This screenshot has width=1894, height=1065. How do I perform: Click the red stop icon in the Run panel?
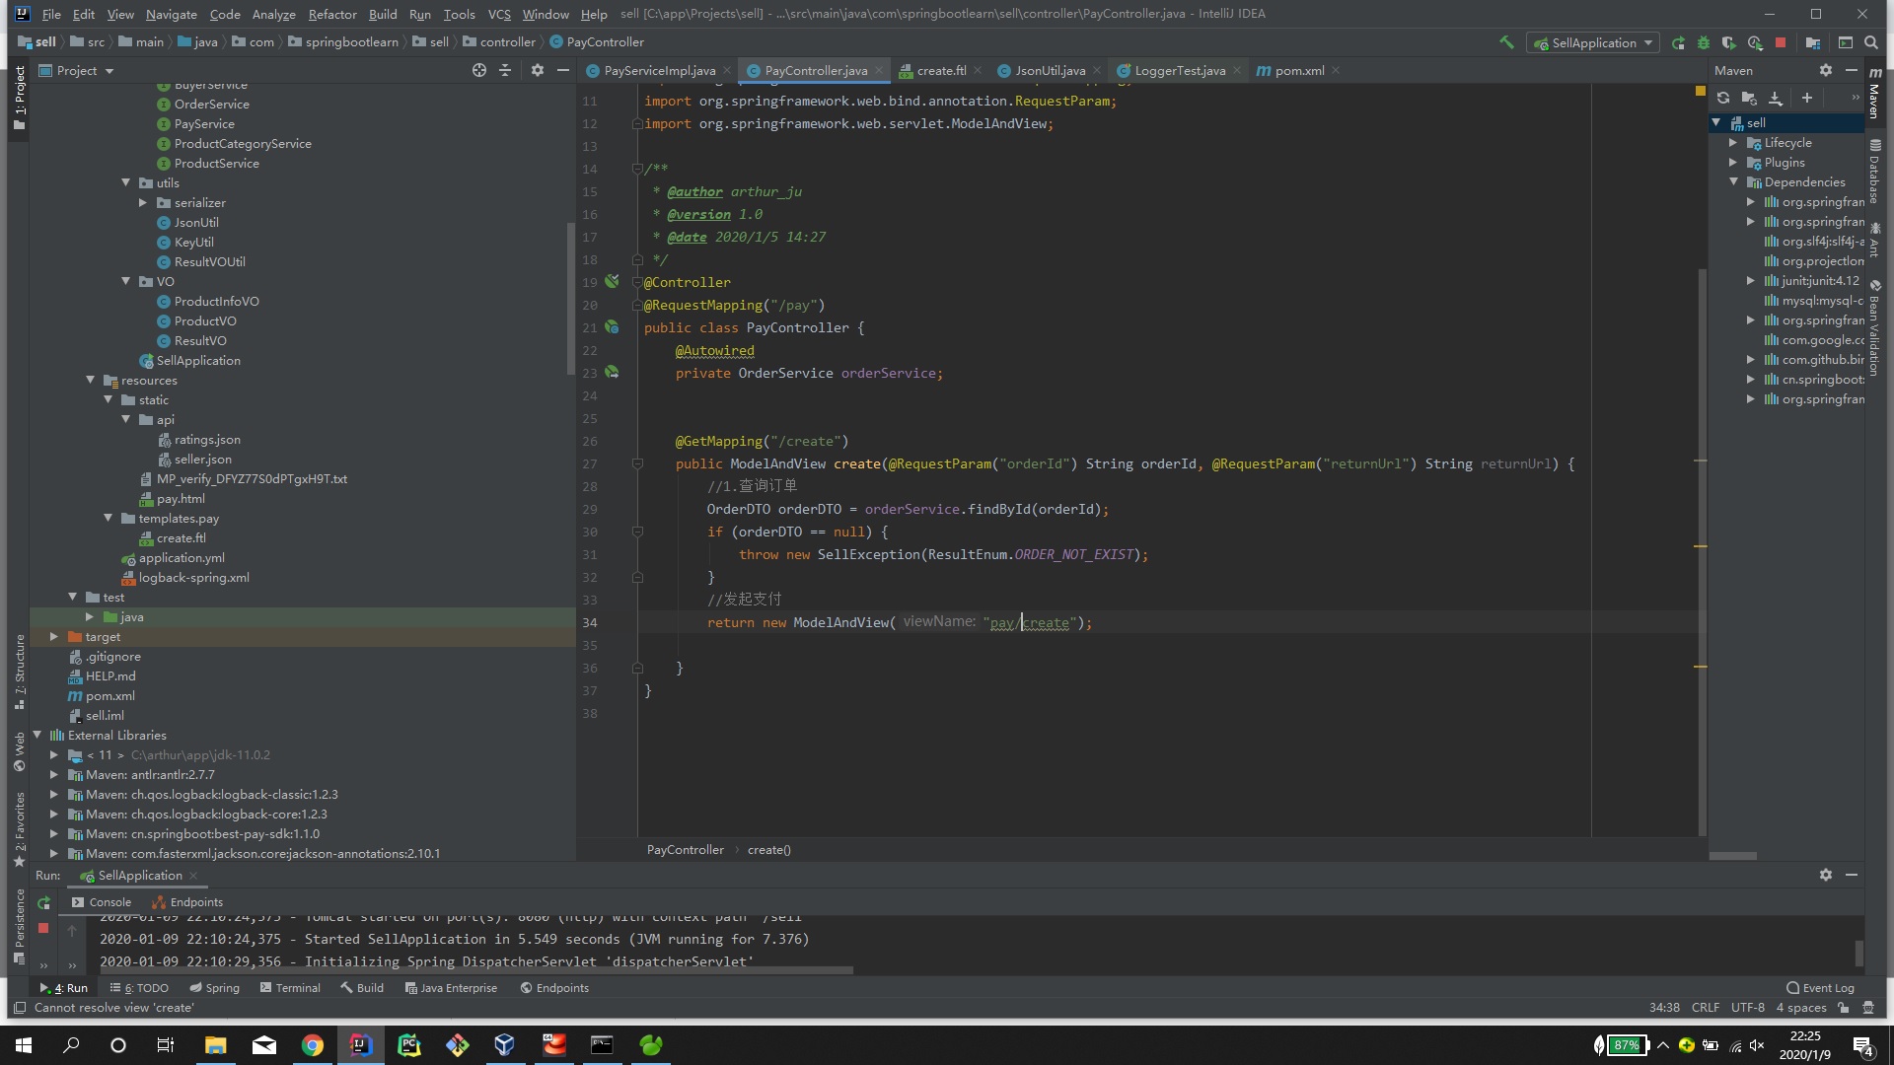43,928
